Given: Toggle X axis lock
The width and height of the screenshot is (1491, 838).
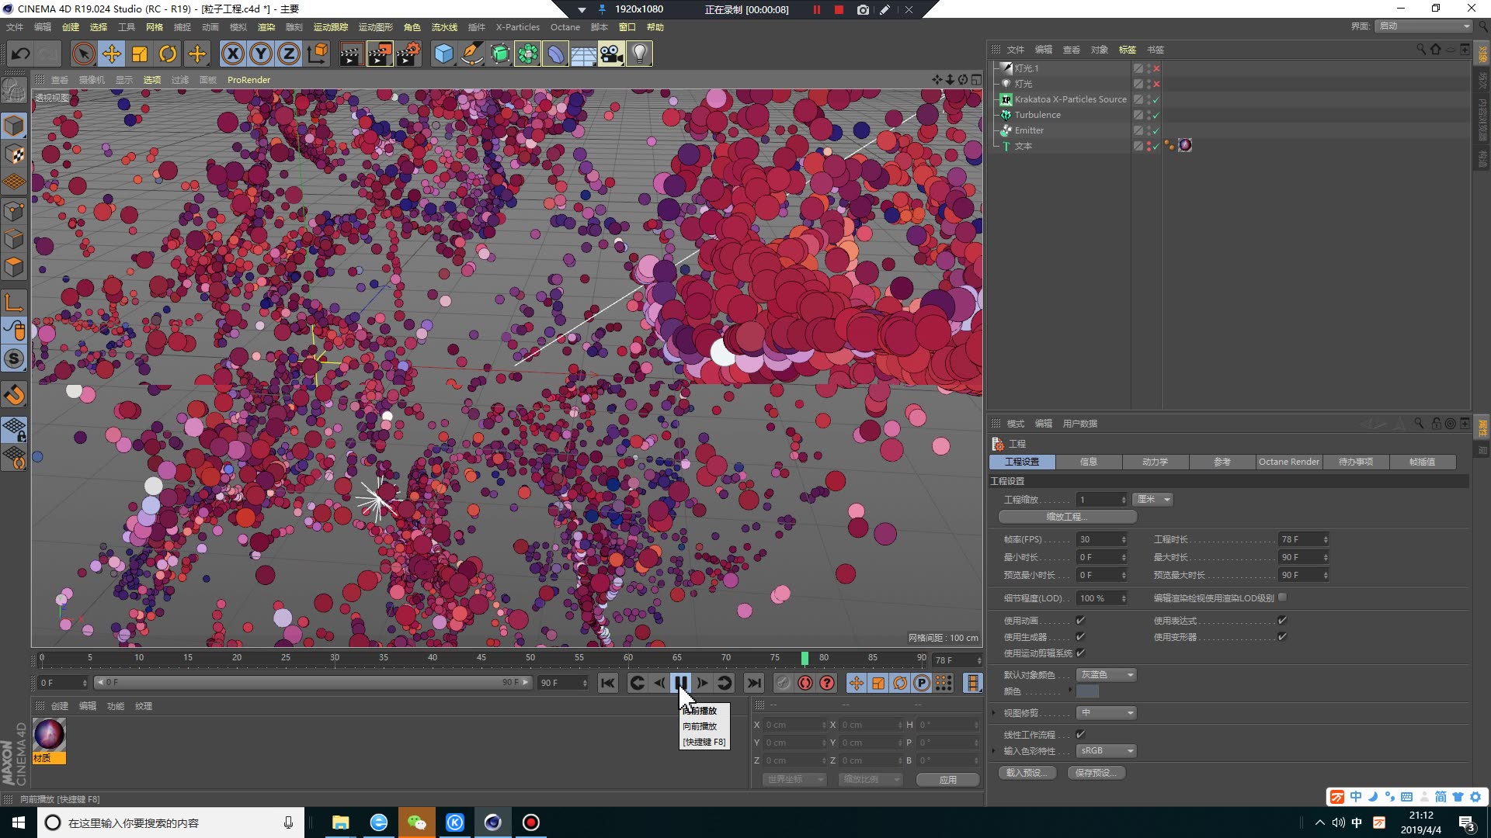Looking at the screenshot, I should 232,54.
